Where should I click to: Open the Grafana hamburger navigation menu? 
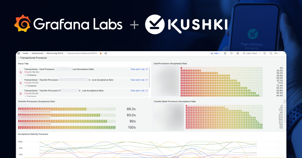tap(19, 53)
